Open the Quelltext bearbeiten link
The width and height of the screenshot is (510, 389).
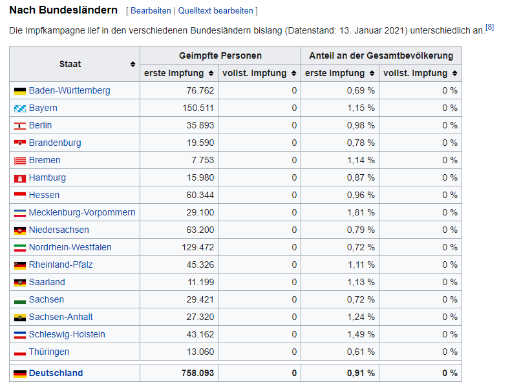click(215, 11)
